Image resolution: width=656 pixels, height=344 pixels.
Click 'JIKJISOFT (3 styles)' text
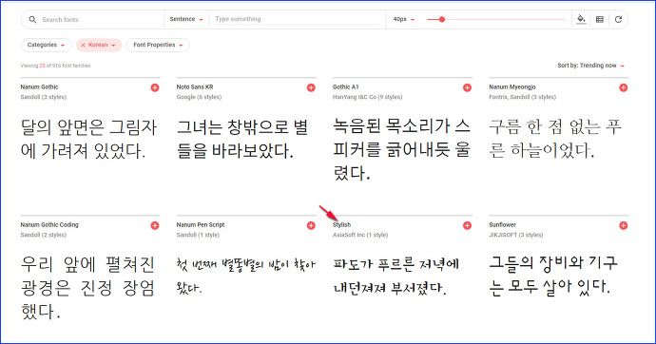coord(516,235)
